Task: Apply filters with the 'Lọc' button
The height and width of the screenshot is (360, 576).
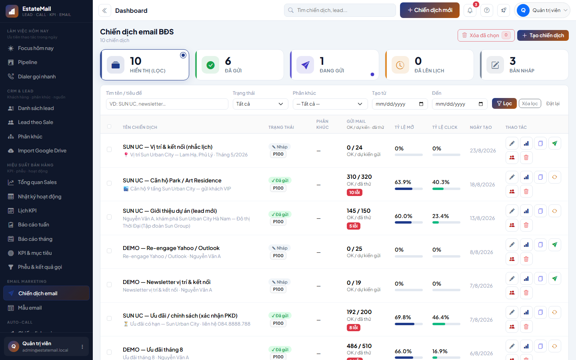Action: [504, 104]
